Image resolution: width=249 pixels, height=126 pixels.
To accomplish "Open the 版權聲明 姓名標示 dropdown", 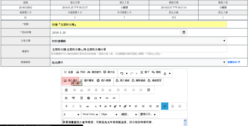I will click(139, 62).
